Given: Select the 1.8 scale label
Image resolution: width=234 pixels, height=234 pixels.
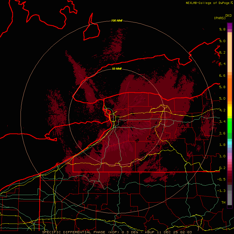Looking at the screenshot, I should [x=222, y=145].
